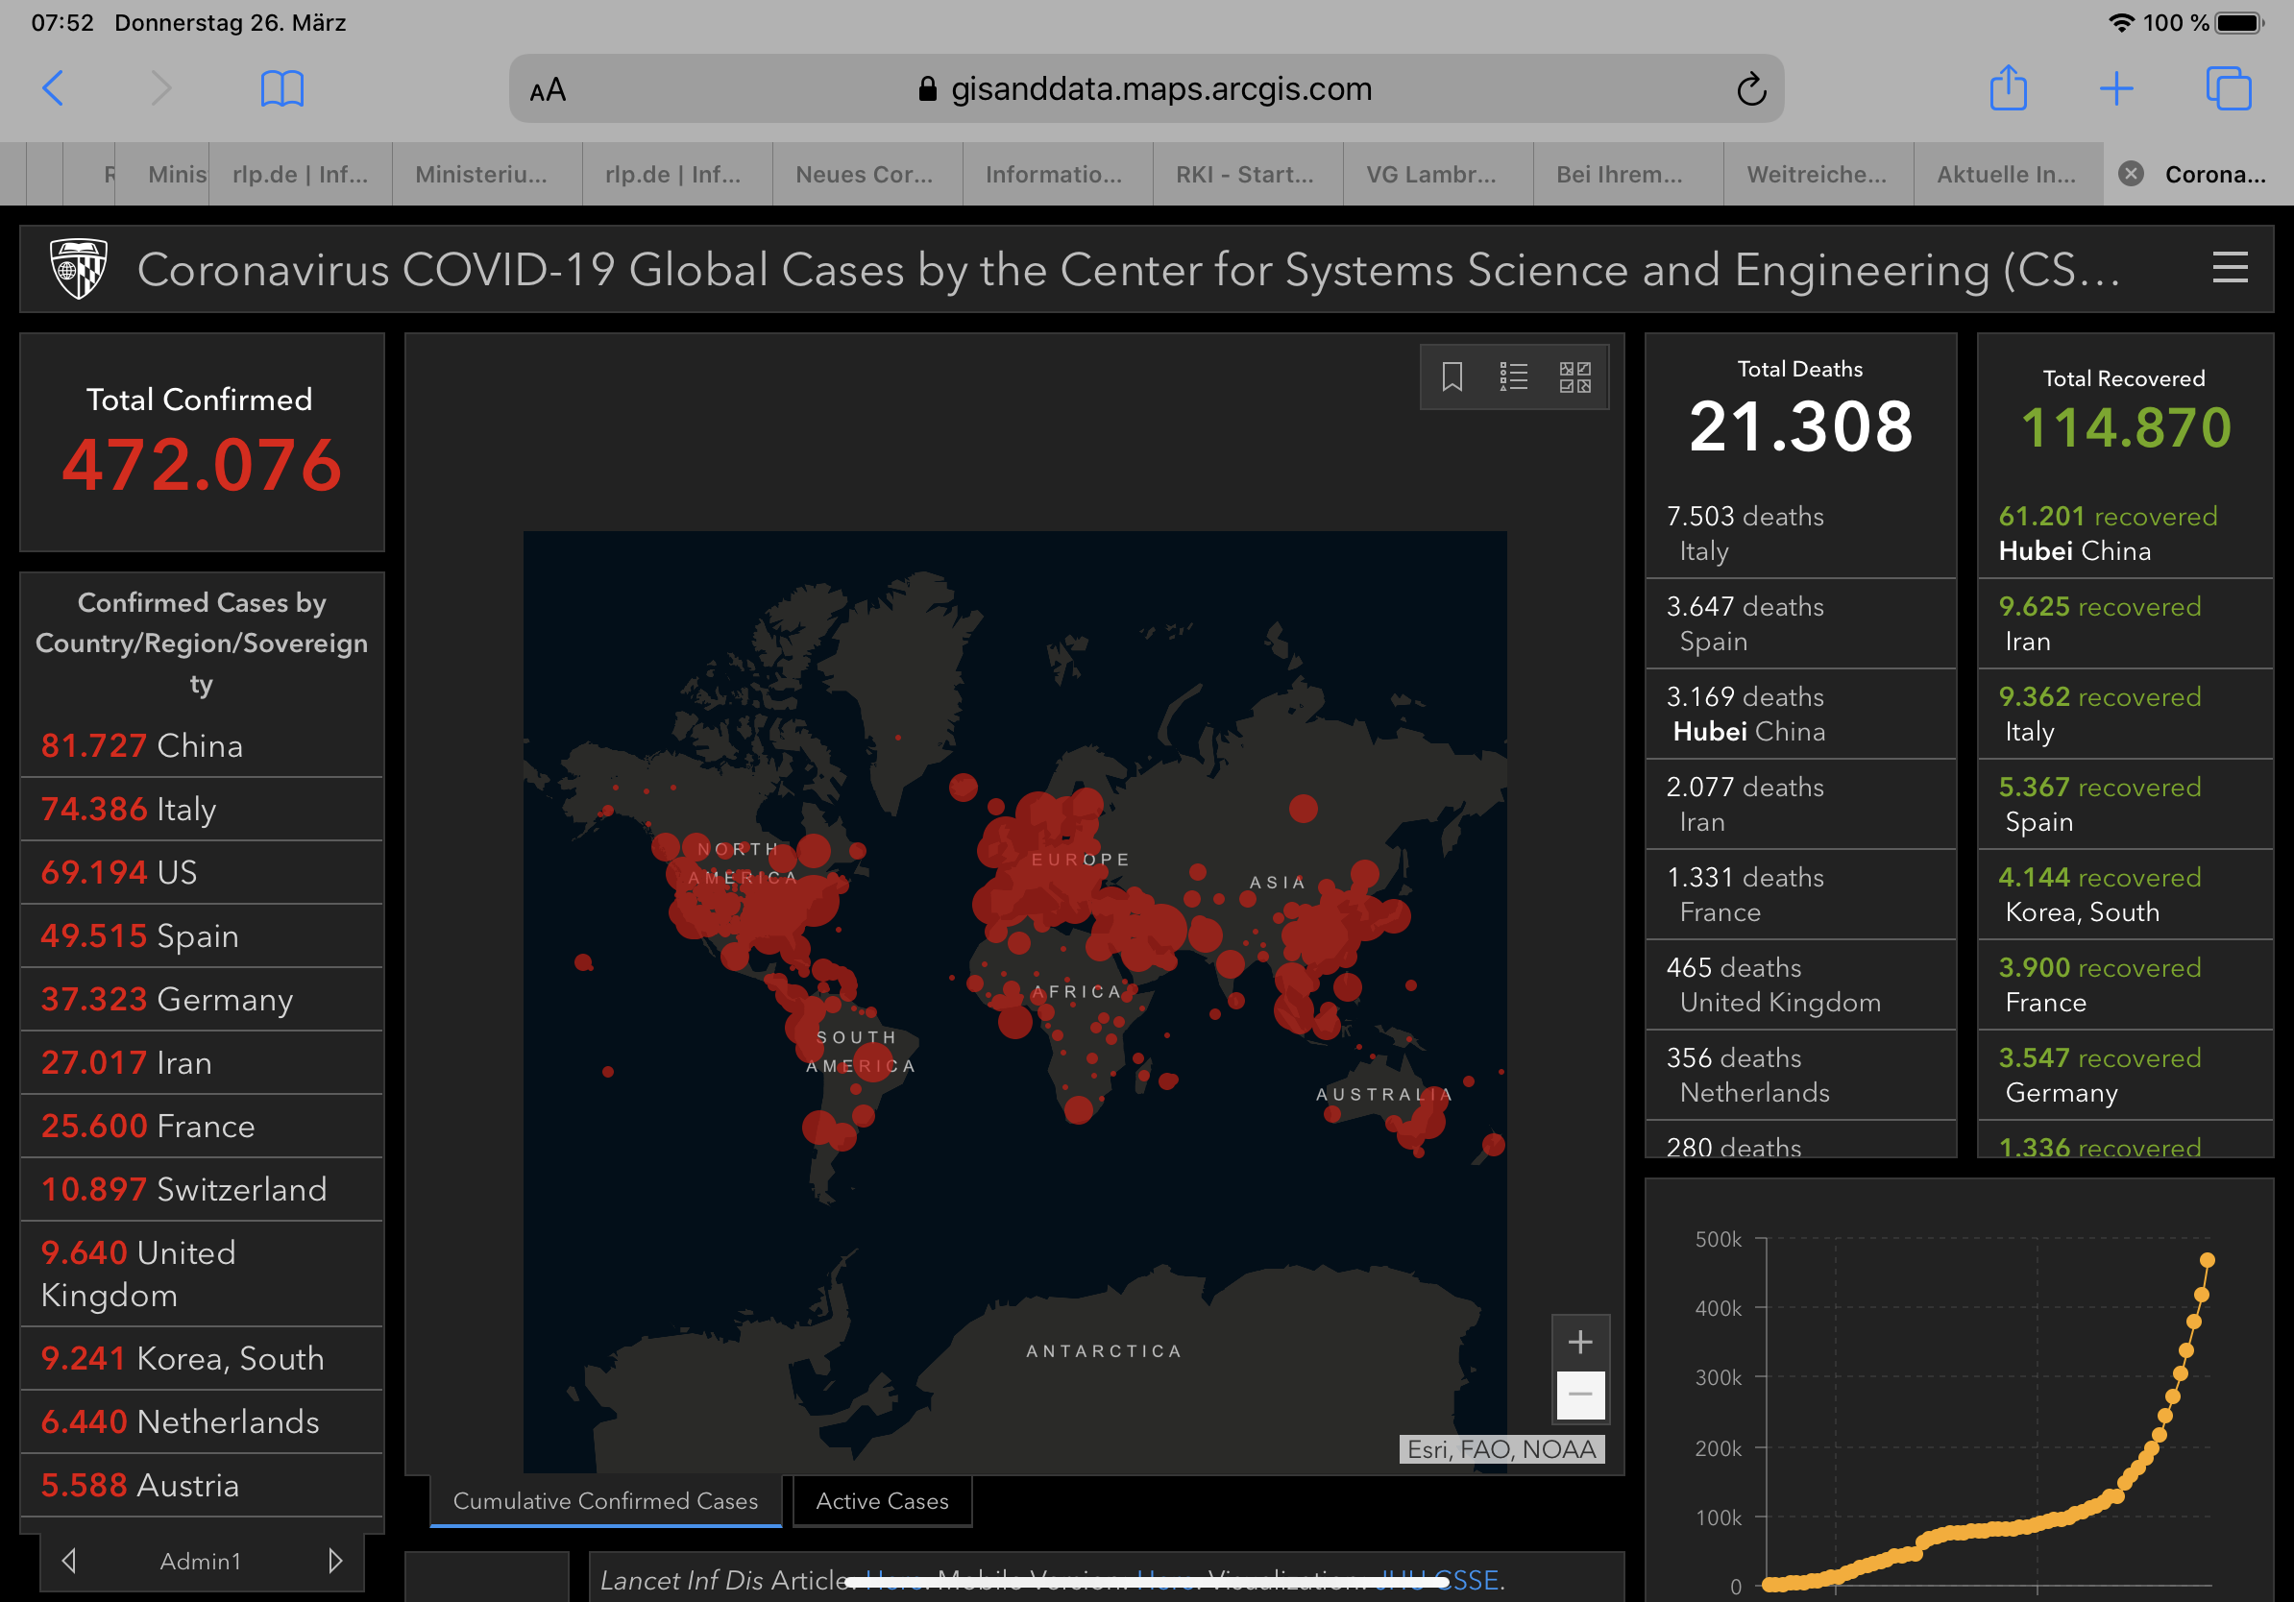Click 5.367 recovered Spain entry
The width and height of the screenshot is (2294, 1602).
pyautogui.click(x=2125, y=804)
